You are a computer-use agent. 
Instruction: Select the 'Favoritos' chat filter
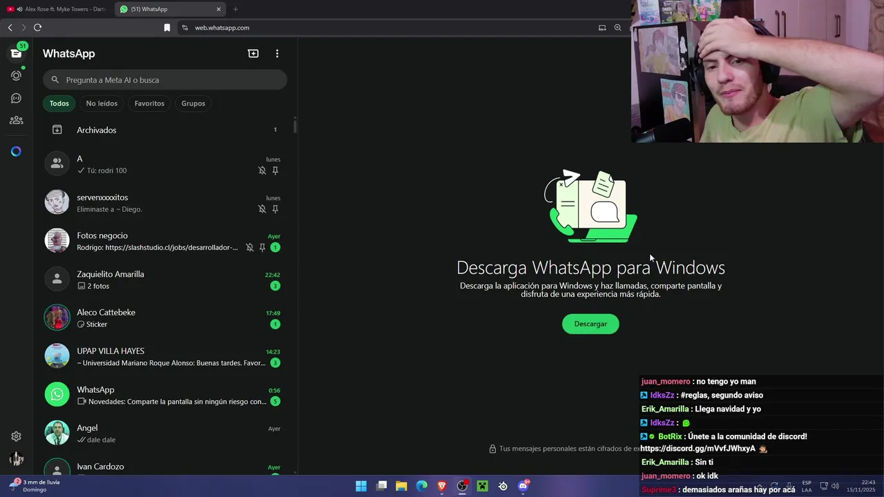point(149,104)
